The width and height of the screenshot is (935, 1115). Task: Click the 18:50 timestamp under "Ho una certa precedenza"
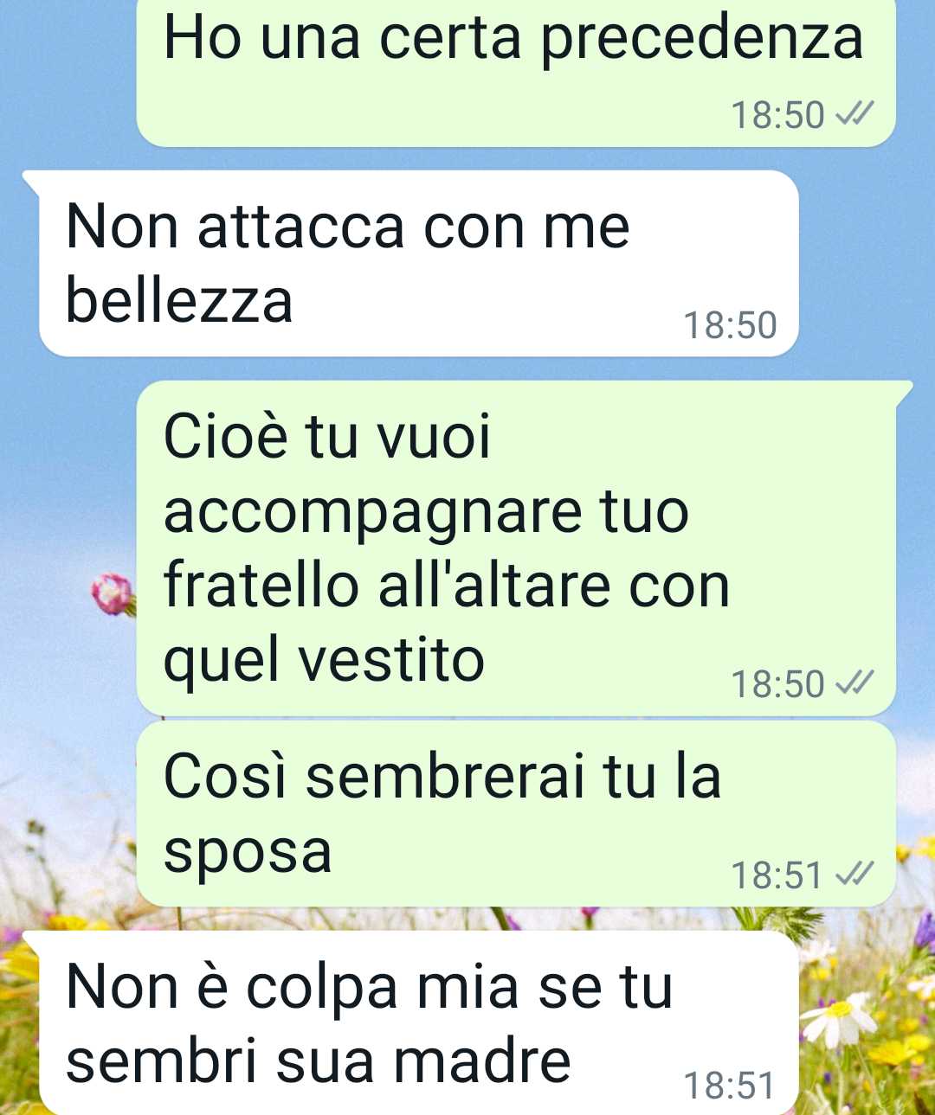click(778, 114)
